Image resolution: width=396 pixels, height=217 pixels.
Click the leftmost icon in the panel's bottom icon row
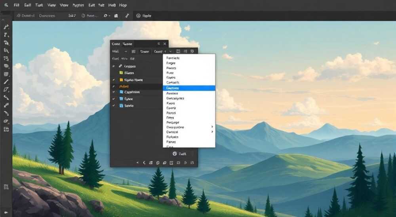pos(138,163)
